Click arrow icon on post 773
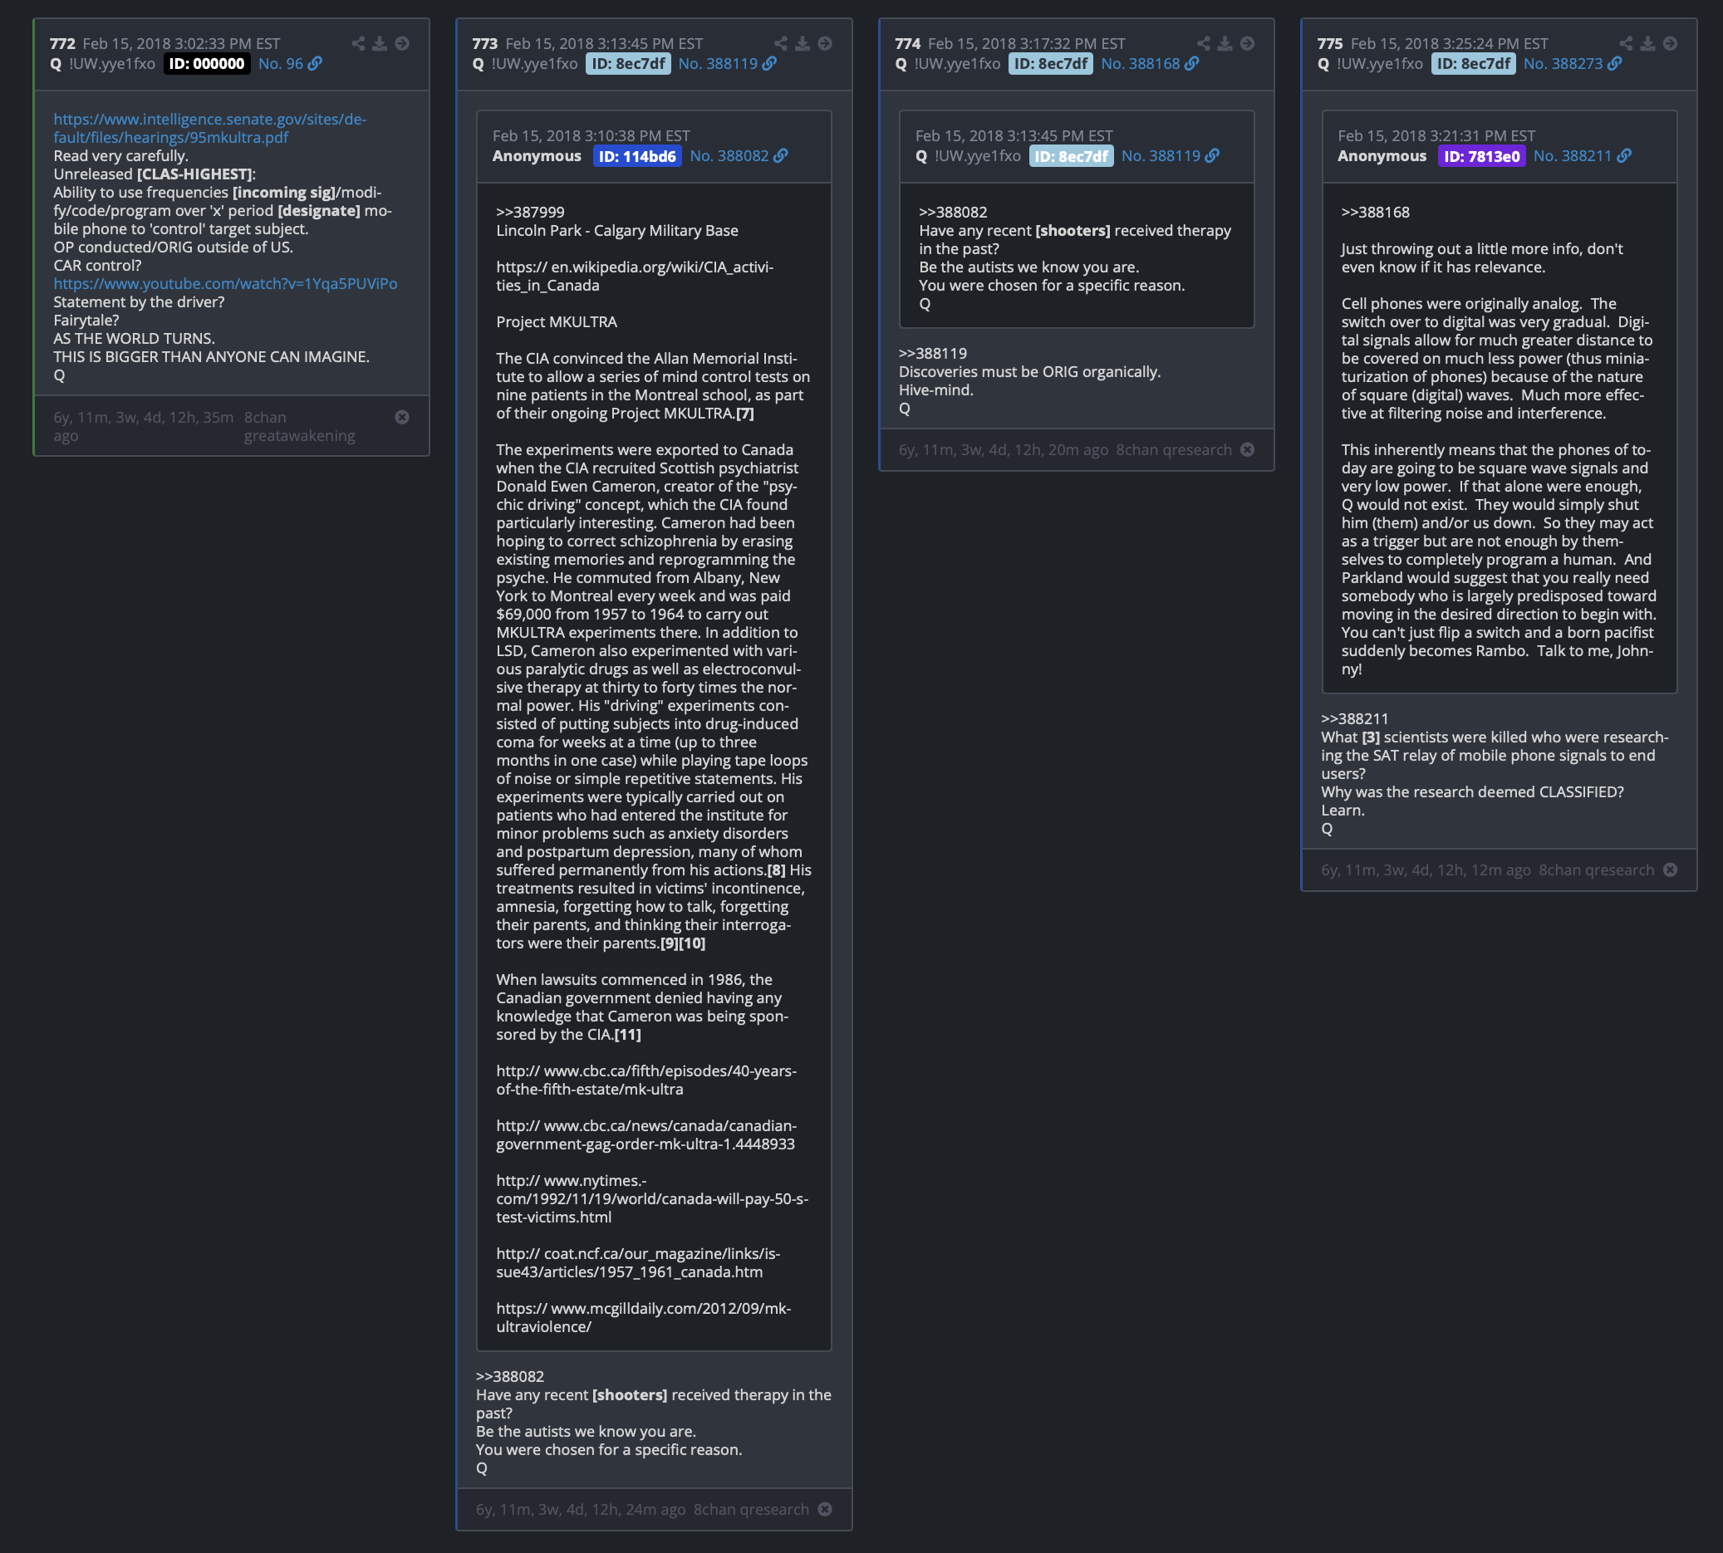Image resolution: width=1723 pixels, height=1553 pixels. [x=825, y=43]
